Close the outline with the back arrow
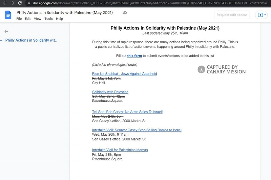 6,31
